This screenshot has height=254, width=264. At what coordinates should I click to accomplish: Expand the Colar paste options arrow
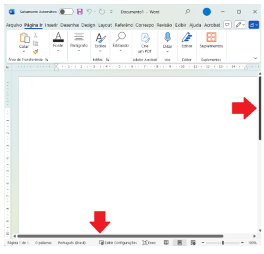pos(24,52)
